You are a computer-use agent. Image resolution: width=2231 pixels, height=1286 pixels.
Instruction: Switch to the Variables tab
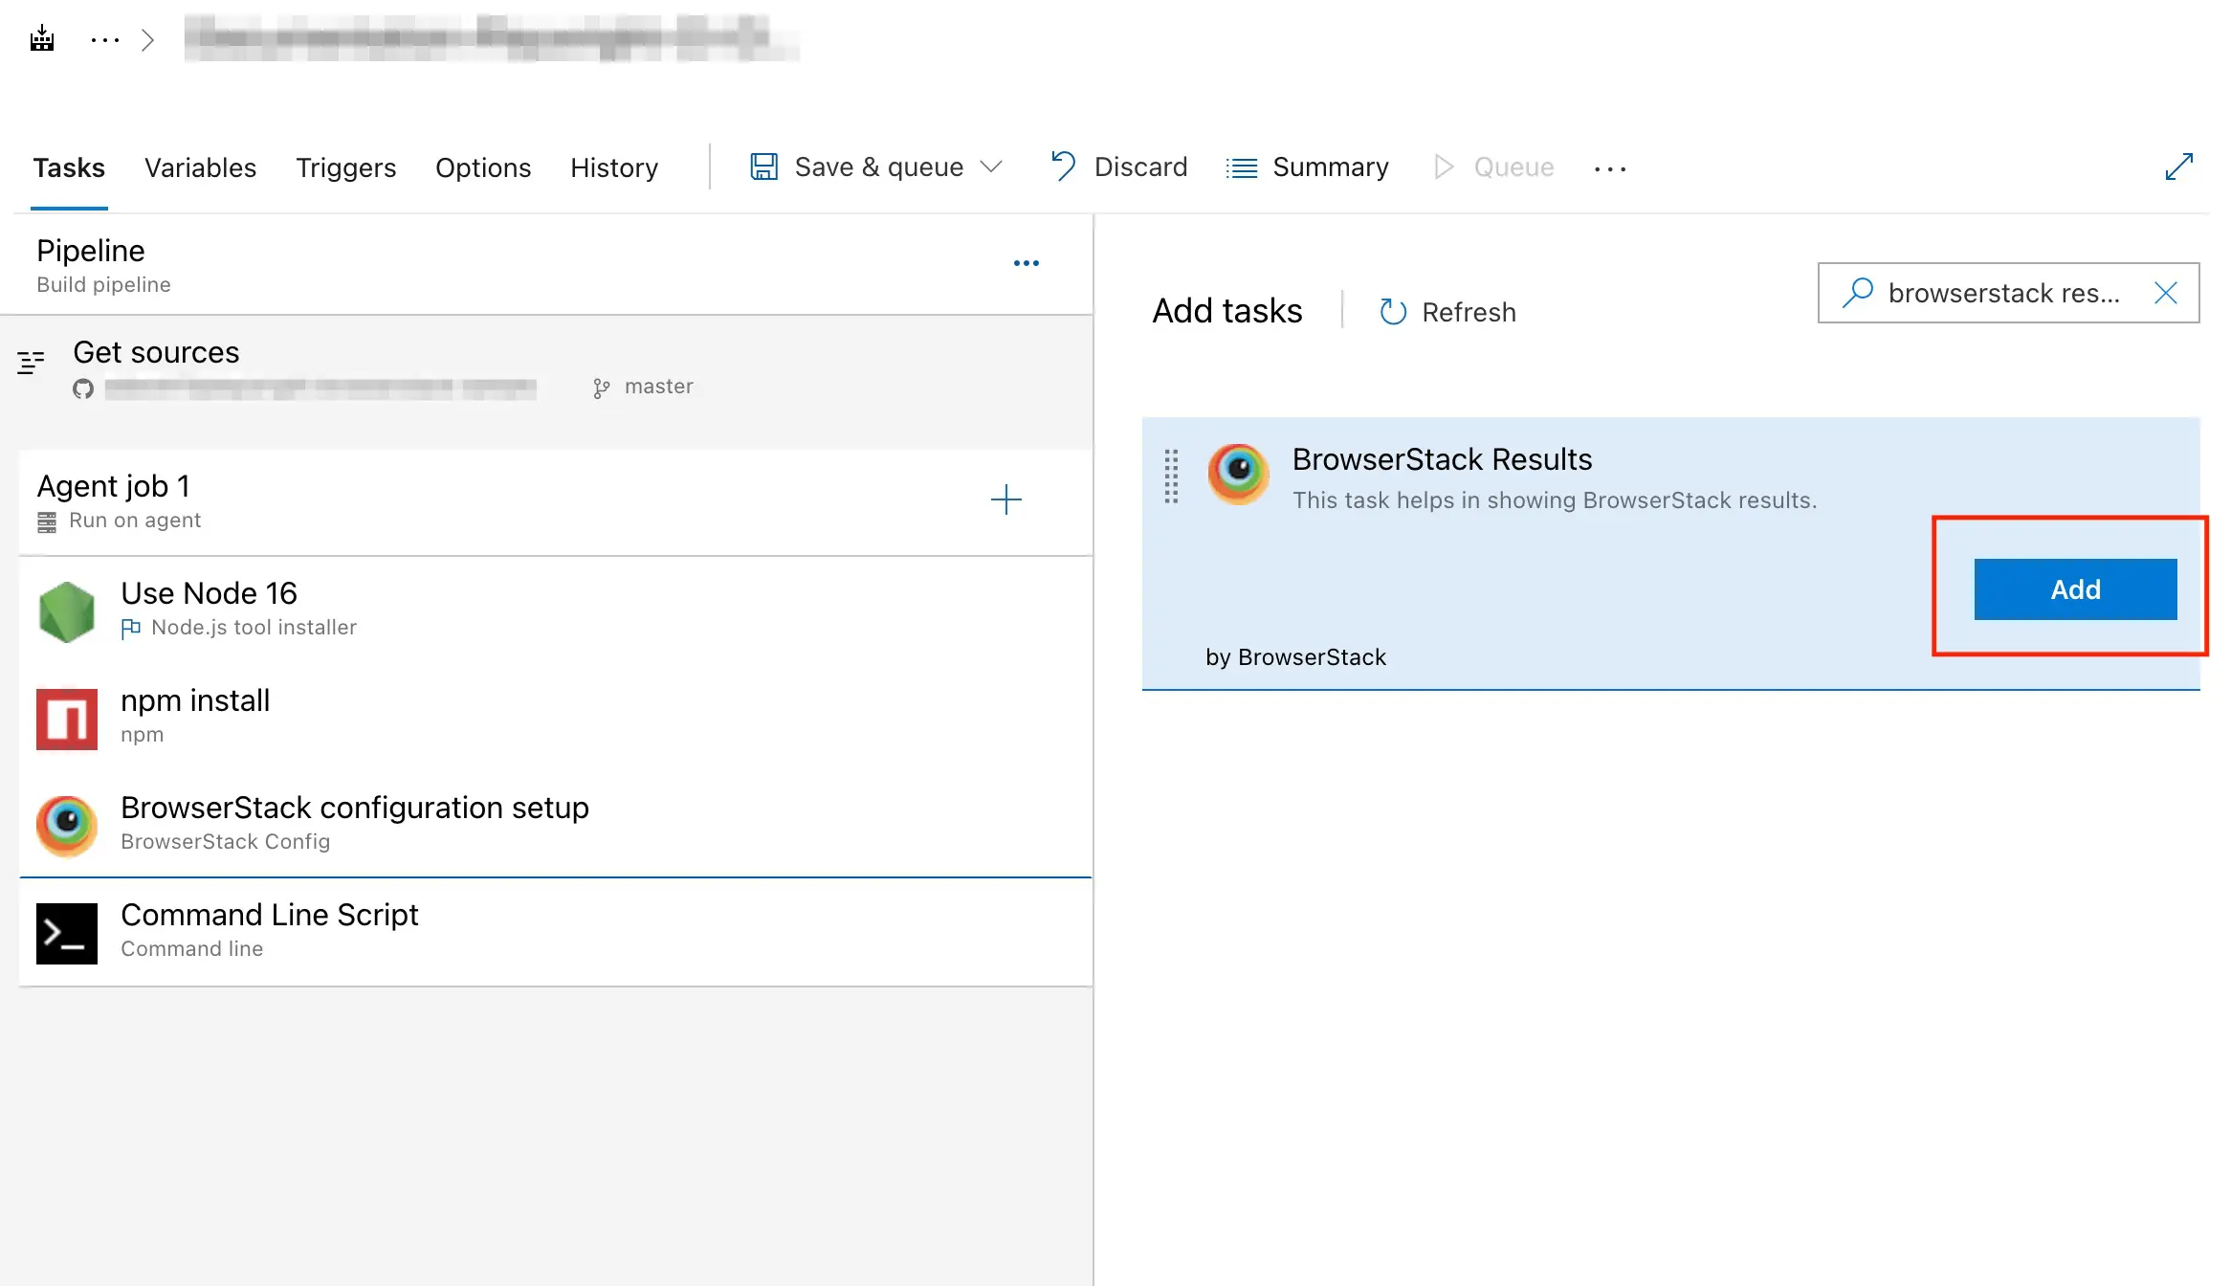pos(200,167)
